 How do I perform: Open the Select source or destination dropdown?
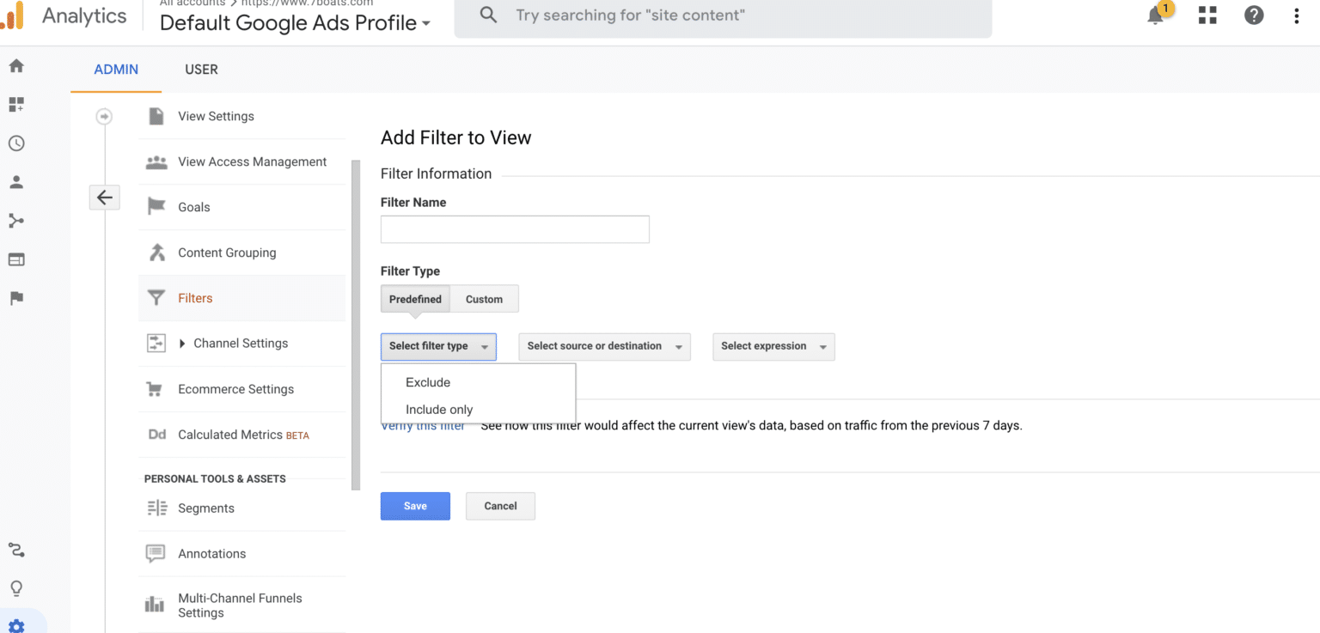coord(604,346)
